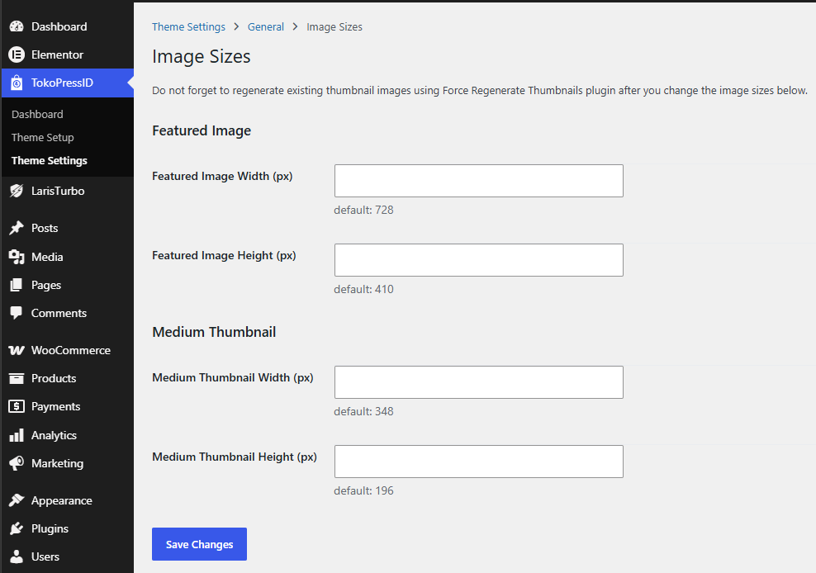Click the 'default: 410' hint text

363,289
